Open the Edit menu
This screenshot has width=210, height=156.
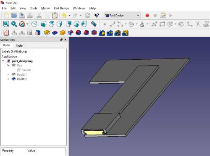tap(13, 8)
